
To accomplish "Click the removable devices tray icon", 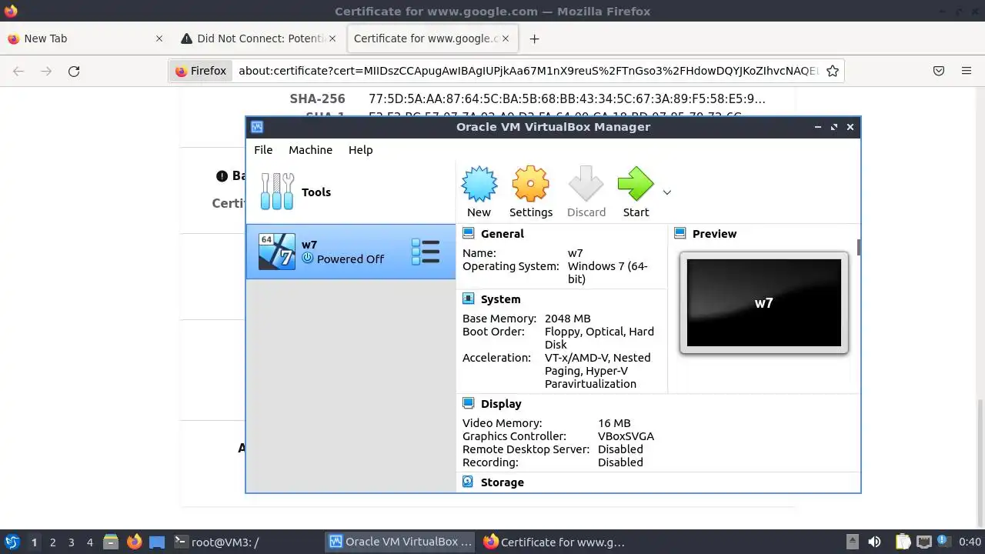I will [x=852, y=542].
